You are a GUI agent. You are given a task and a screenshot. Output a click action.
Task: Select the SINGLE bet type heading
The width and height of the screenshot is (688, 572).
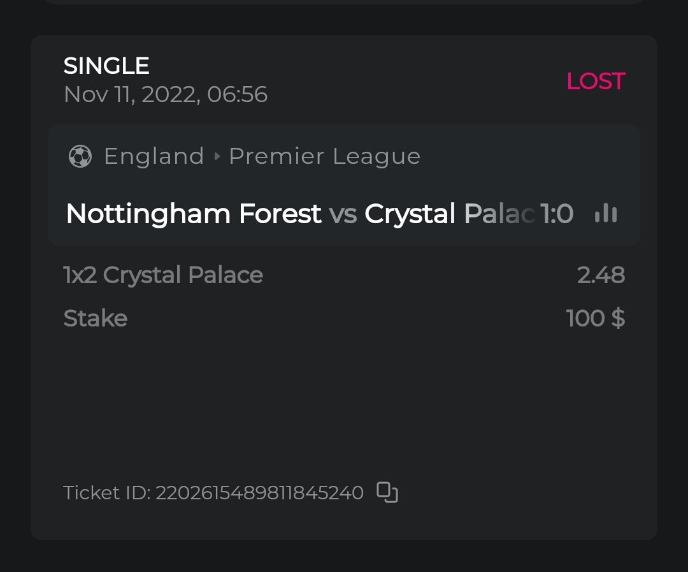[x=106, y=66]
